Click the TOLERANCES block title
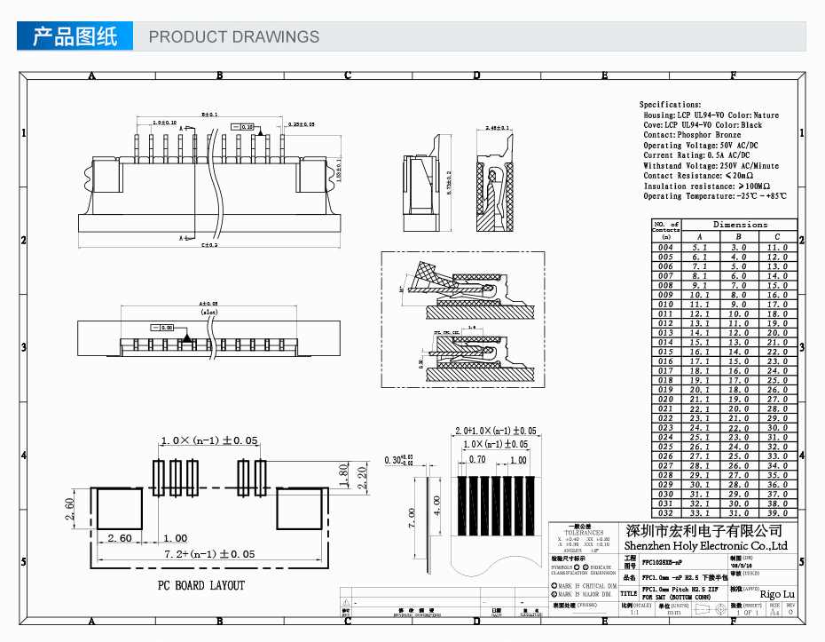825x642 pixels. pyautogui.click(x=584, y=533)
